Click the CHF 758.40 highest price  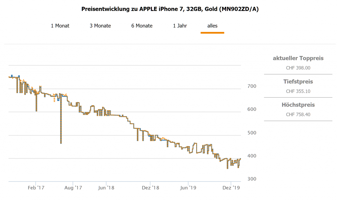298,115
